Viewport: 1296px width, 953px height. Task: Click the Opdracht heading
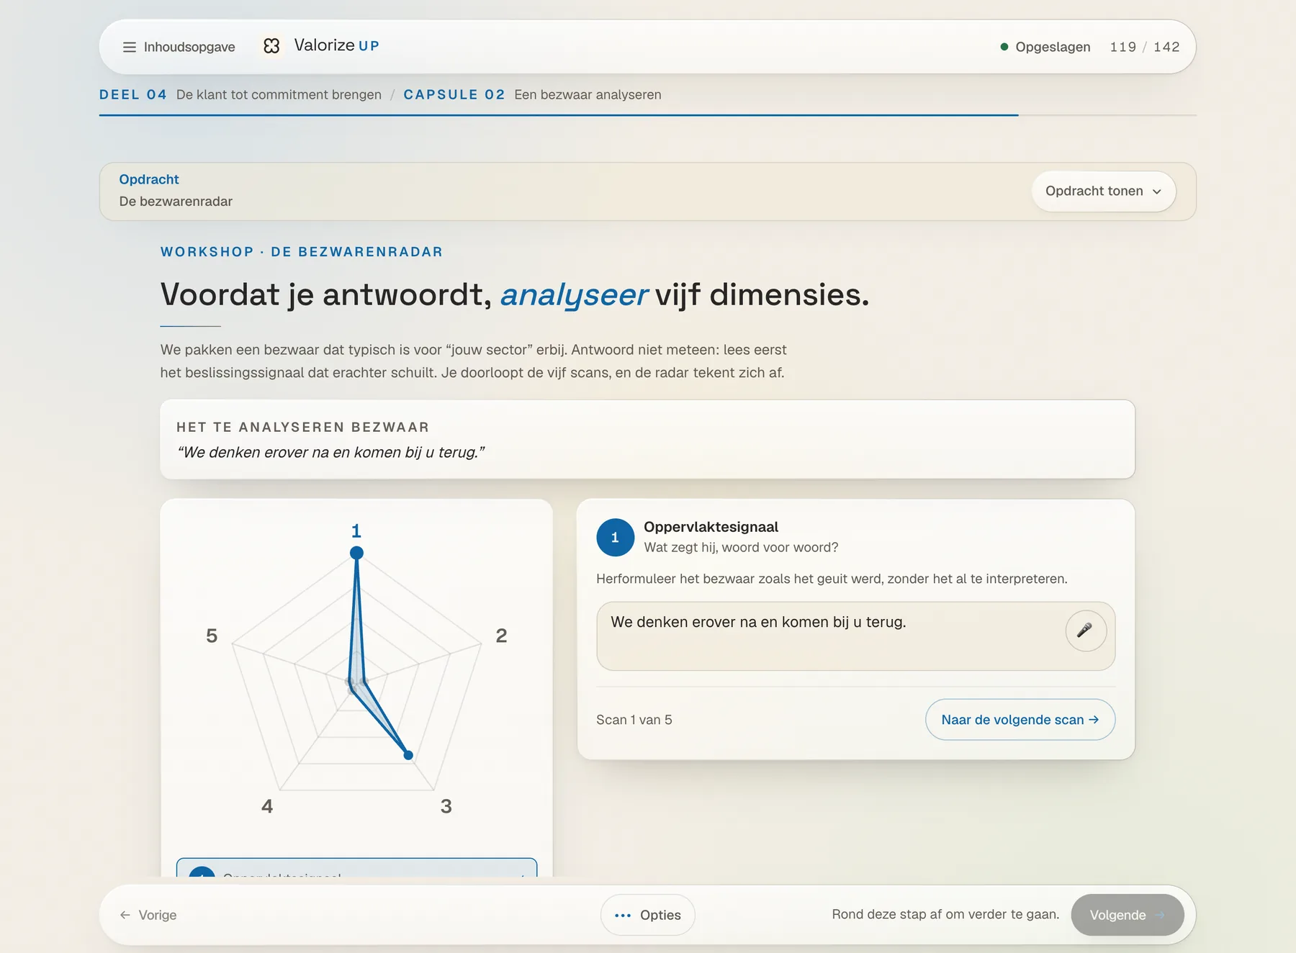pyautogui.click(x=149, y=179)
